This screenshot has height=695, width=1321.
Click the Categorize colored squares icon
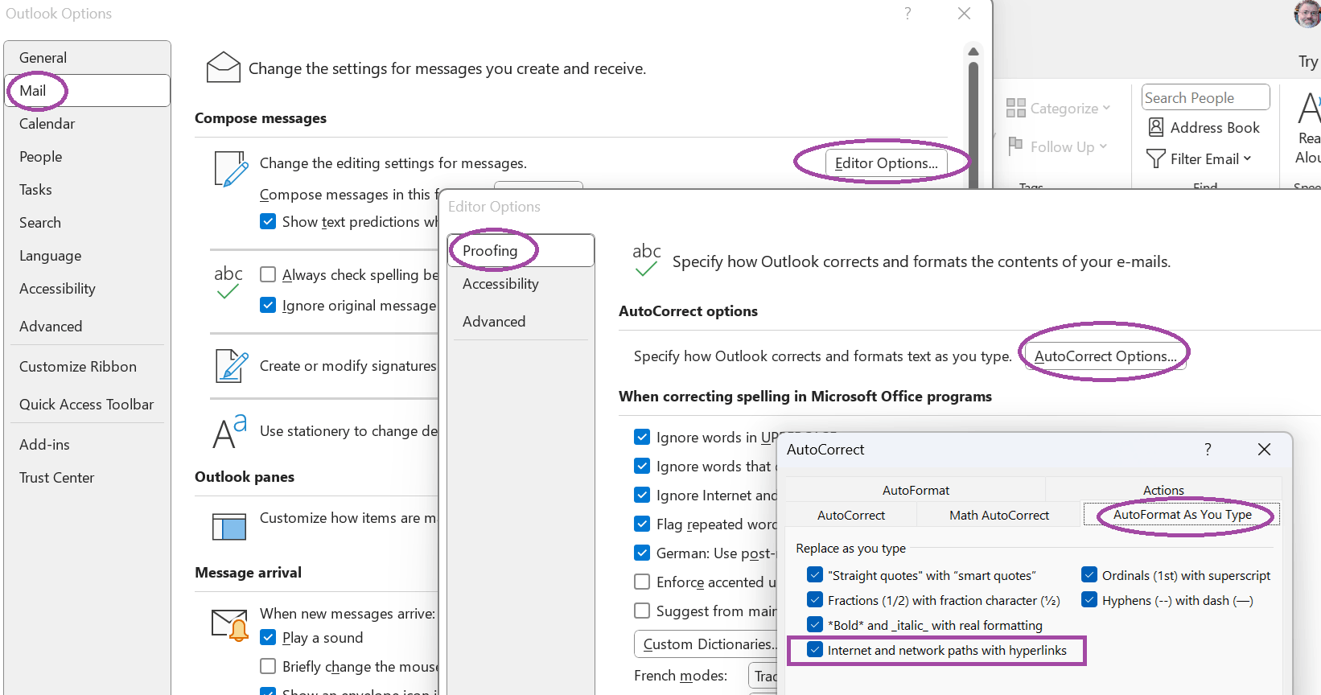pyautogui.click(x=1016, y=108)
